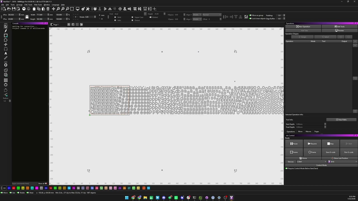Click the monitor preview icon in toolbar
358x201 pixels.
(77, 9)
